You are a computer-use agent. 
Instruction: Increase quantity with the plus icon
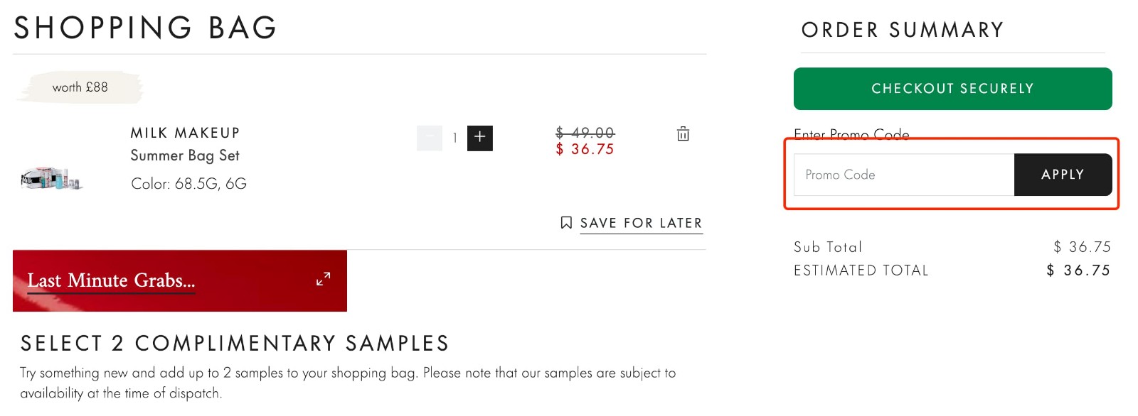click(479, 138)
